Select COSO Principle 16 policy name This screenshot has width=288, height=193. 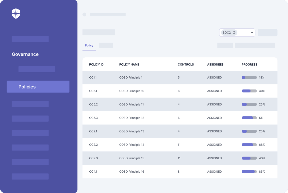click(x=132, y=172)
